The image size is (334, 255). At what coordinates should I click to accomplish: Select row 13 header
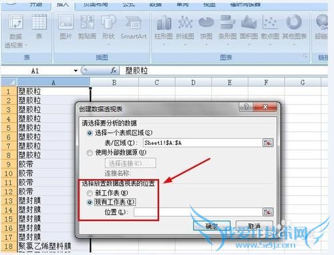9,201
